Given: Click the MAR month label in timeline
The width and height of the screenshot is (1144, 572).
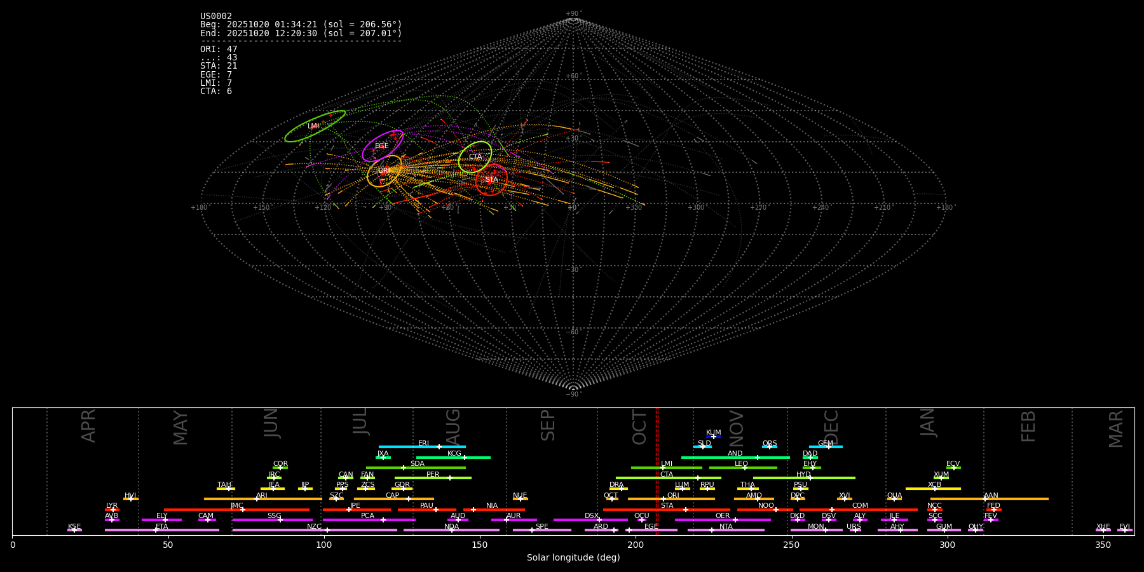Looking at the screenshot, I should 1116,428.
